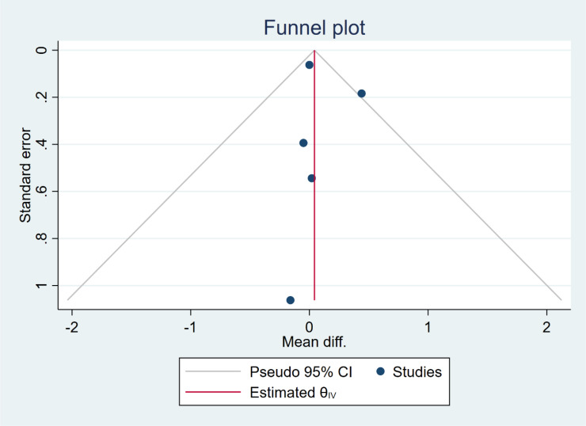This screenshot has width=586, height=426.
Task: Click the funnel apex at the top
Action: (315, 50)
